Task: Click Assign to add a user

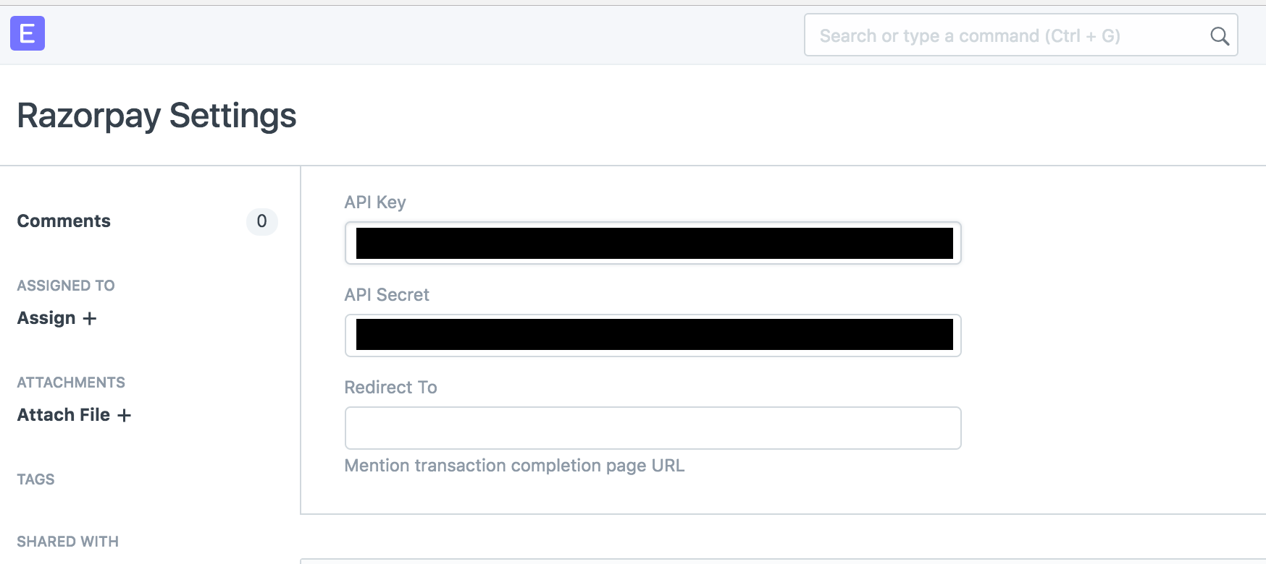Action: coord(45,318)
